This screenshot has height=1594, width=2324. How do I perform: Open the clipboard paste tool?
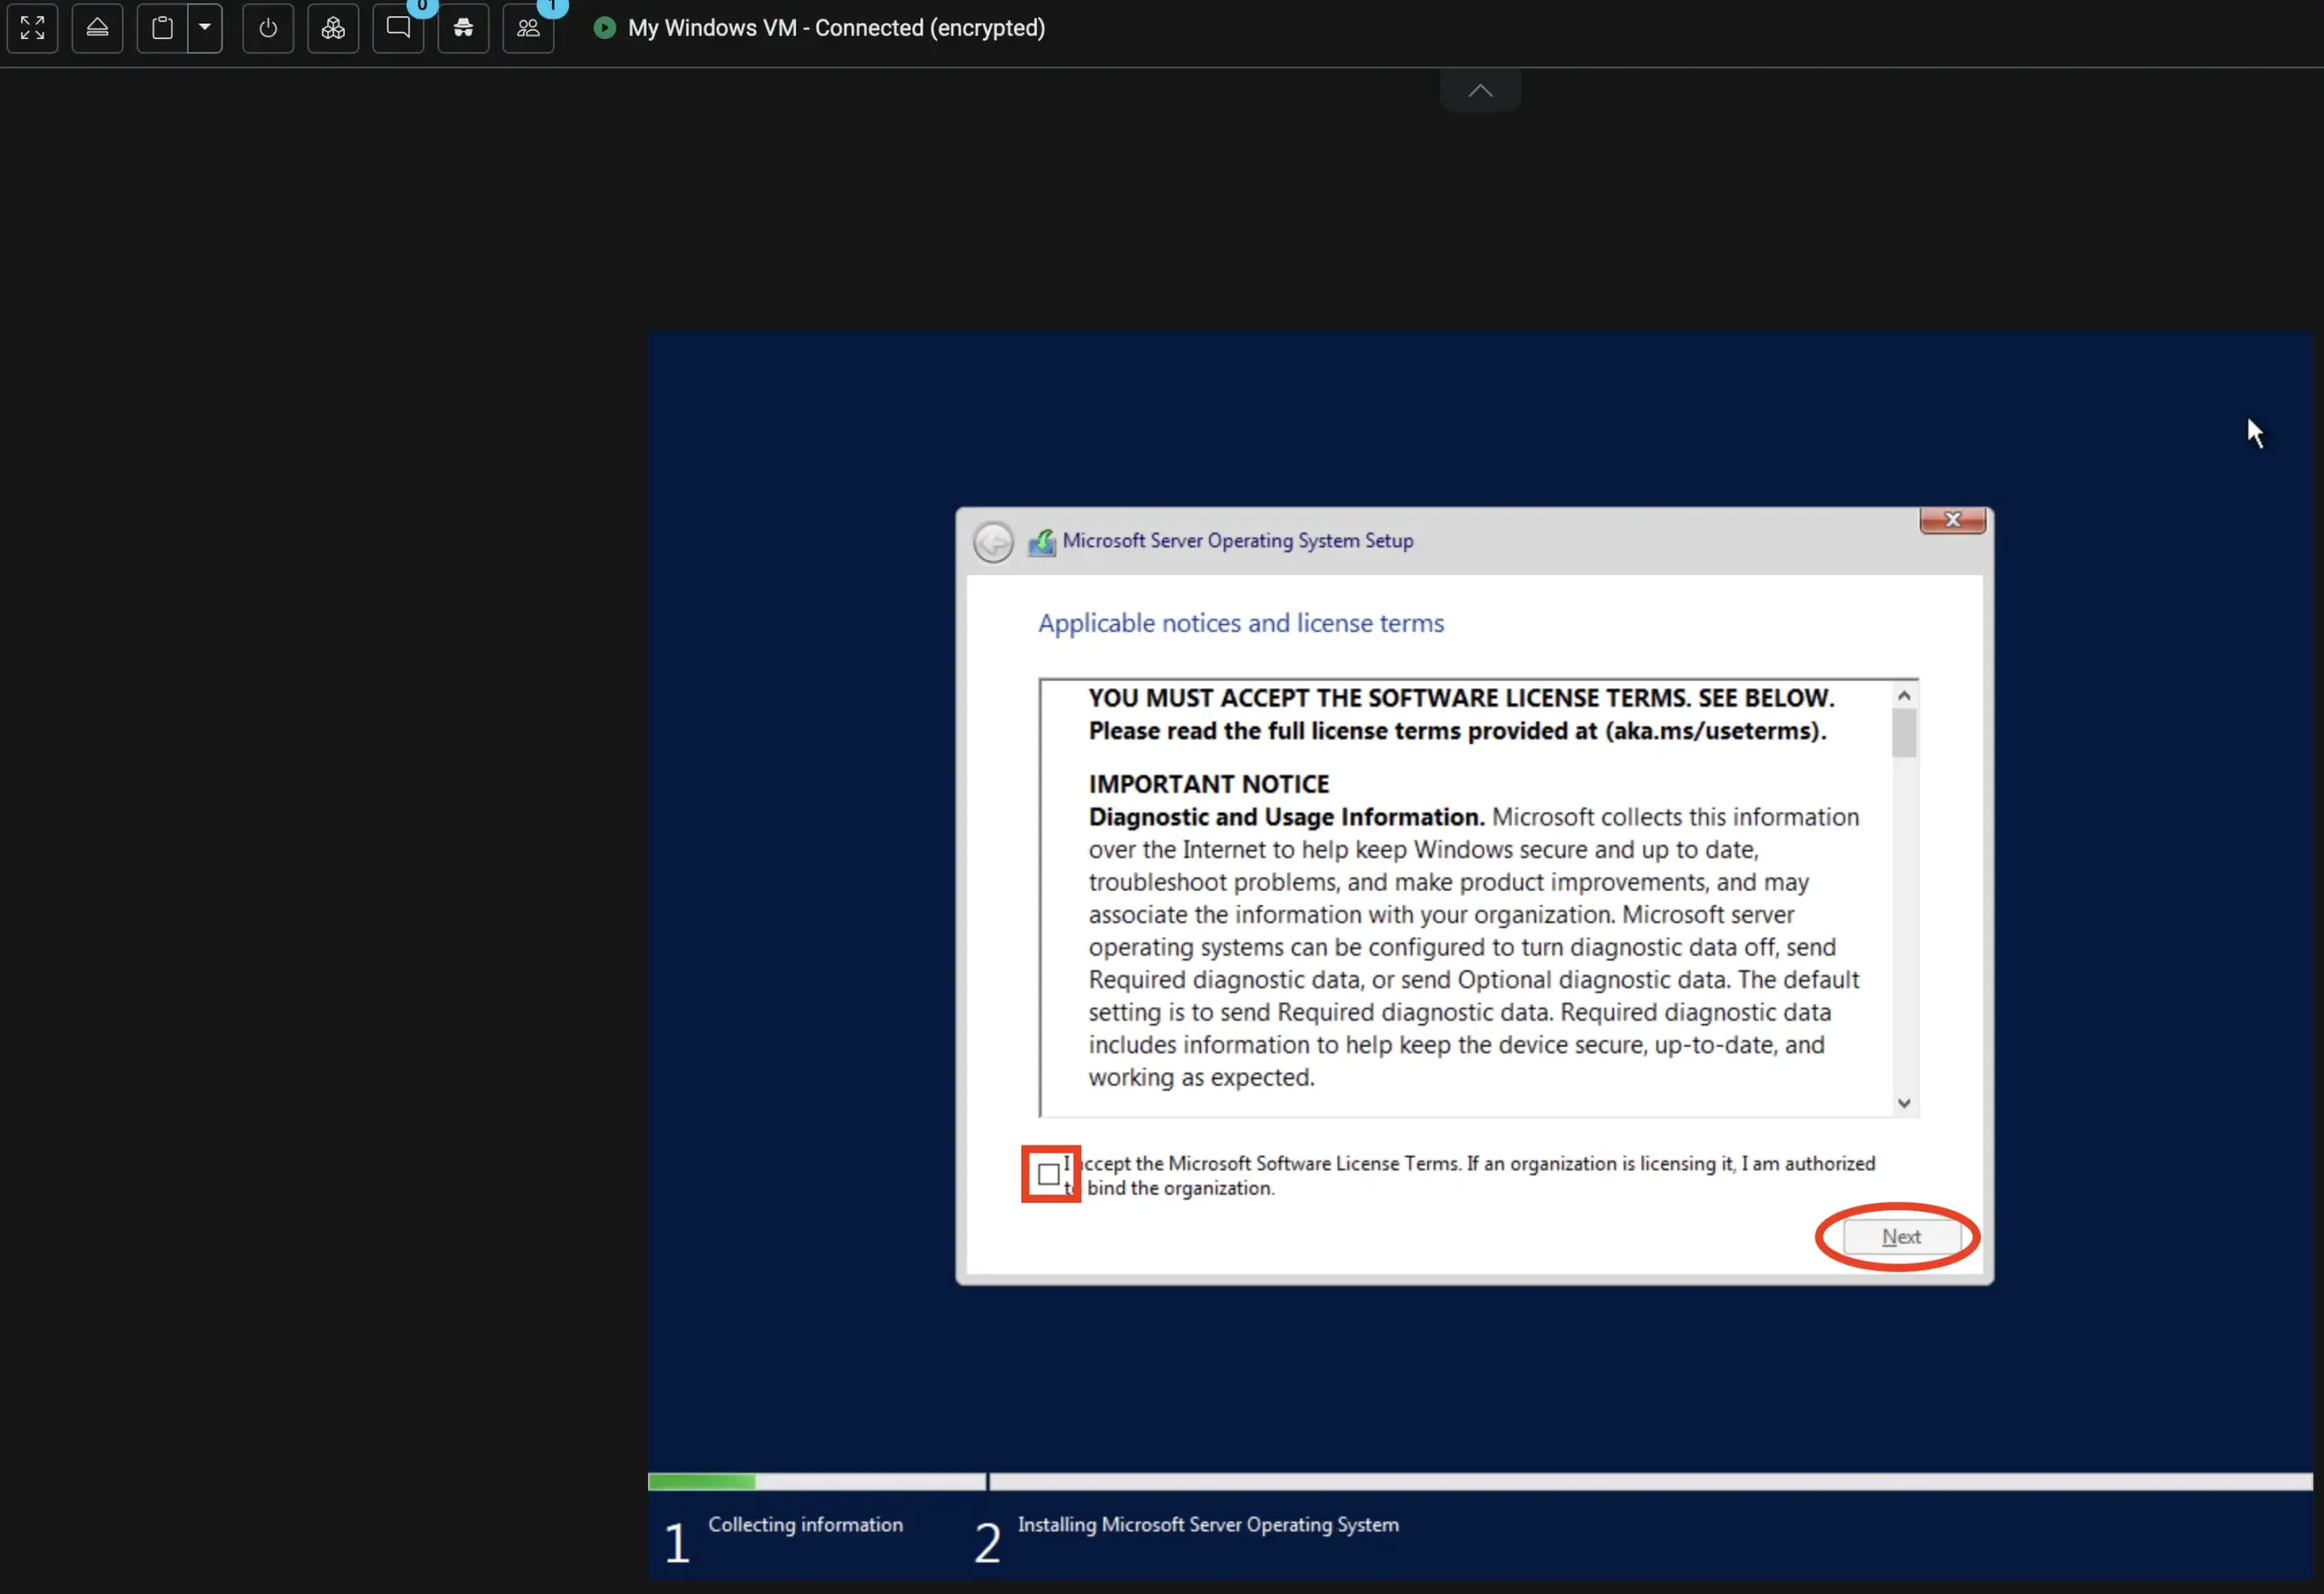[x=161, y=28]
